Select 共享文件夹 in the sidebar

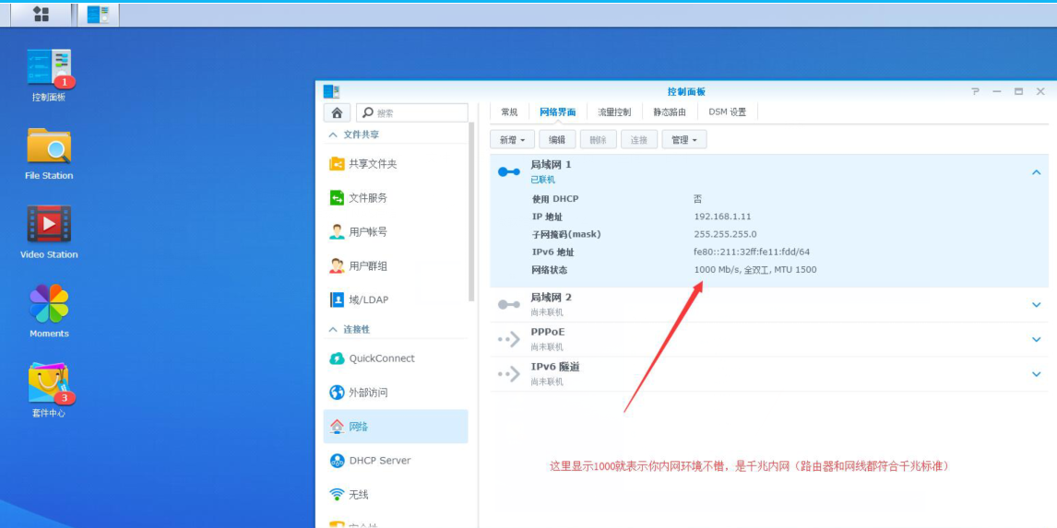coord(372,164)
